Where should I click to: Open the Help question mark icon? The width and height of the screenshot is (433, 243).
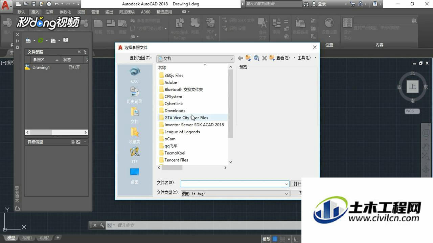[375, 4]
